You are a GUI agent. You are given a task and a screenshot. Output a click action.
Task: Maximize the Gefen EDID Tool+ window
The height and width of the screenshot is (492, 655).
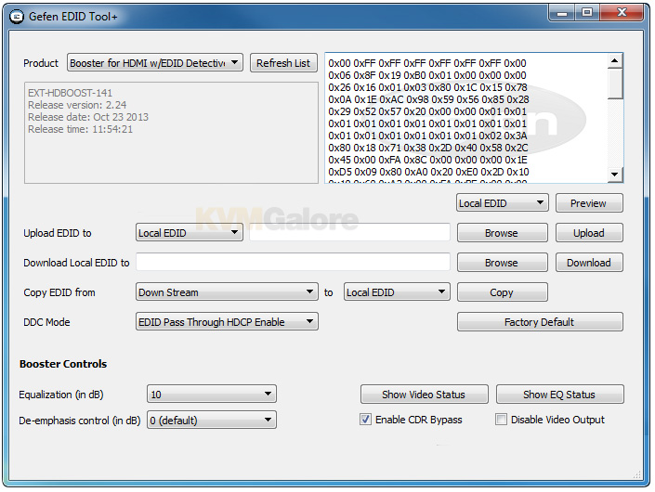click(587, 13)
